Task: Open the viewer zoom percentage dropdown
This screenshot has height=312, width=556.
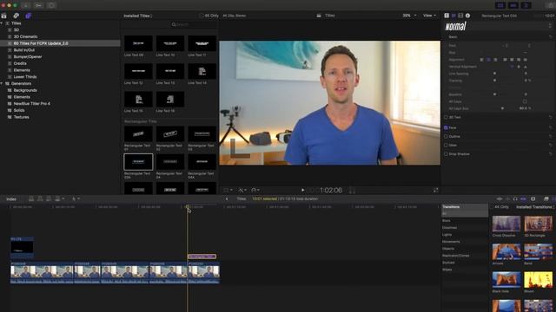Action: (409, 16)
